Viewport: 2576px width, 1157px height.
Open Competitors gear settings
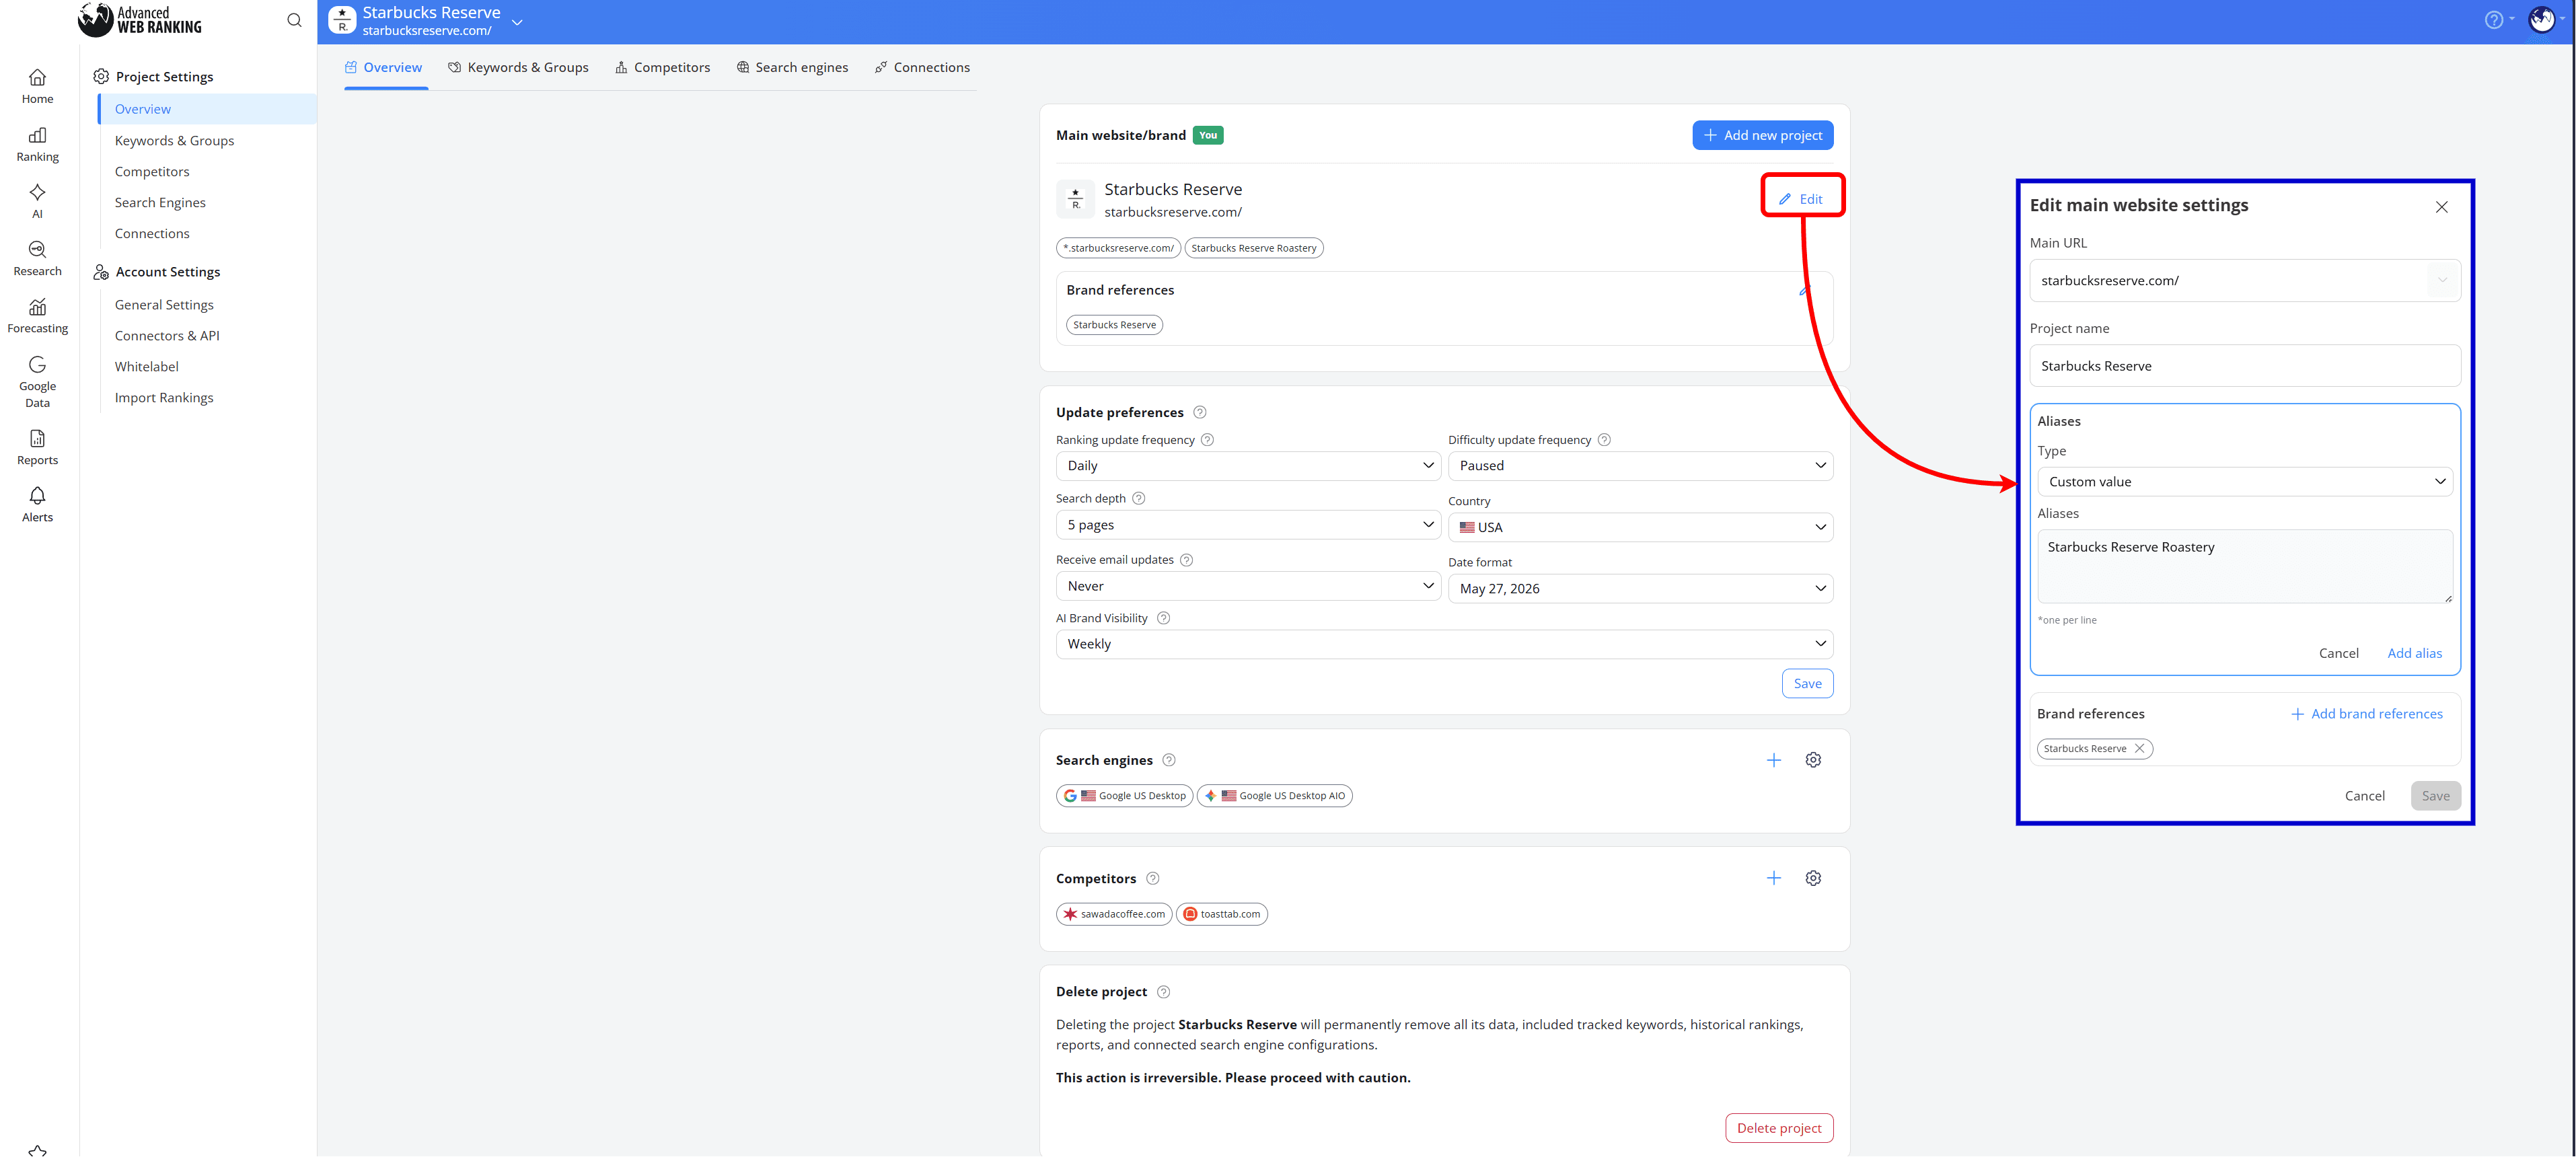point(1813,878)
